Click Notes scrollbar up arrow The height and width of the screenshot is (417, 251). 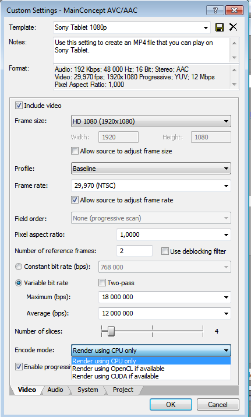coord(234,43)
